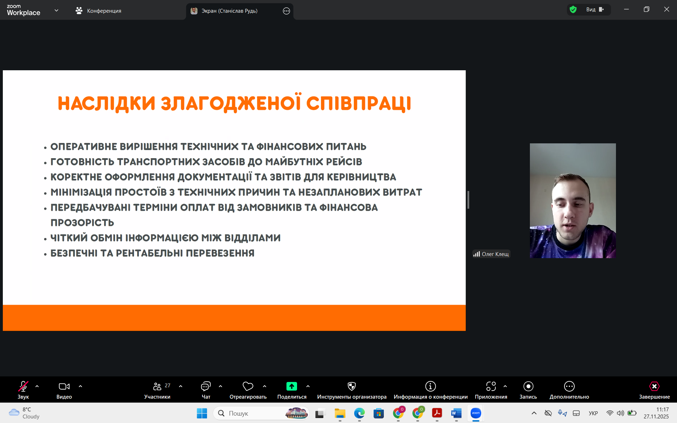This screenshot has width=677, height=423.
Task: Click the green Share screen button
Action: pyautogui.click(x=291, y=387)
